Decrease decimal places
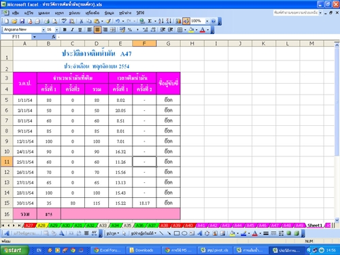340x255 pixels. click(153, 30)
